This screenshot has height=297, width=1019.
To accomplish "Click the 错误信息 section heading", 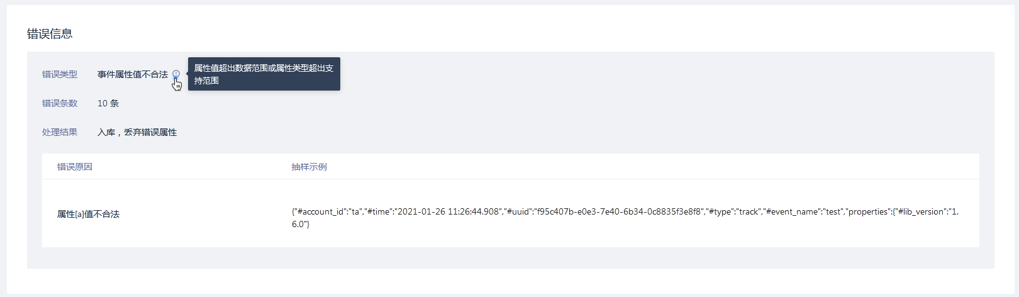I will (x=50, y=34).
